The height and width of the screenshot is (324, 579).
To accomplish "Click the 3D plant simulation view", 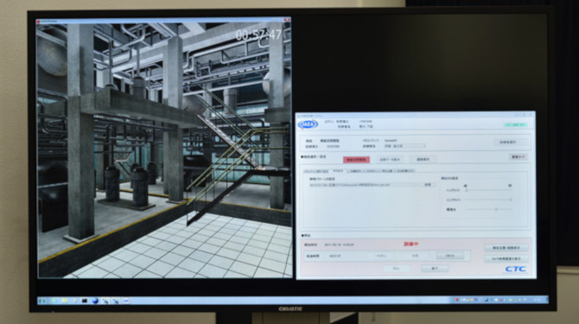I will pyautogui.click(x=164, y=149).
